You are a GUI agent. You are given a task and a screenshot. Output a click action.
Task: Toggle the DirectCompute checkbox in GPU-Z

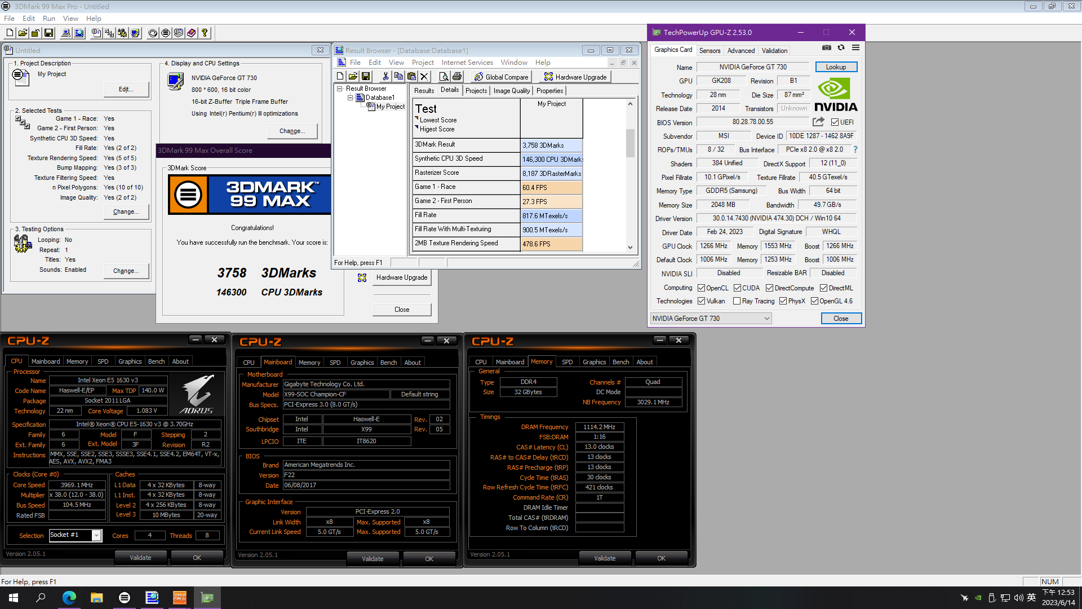pyautogui.click(x=769, y=288)
